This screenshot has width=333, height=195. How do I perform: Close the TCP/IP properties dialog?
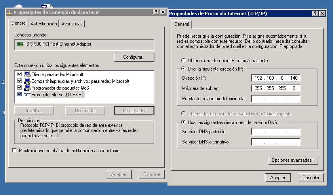(322, 13)
